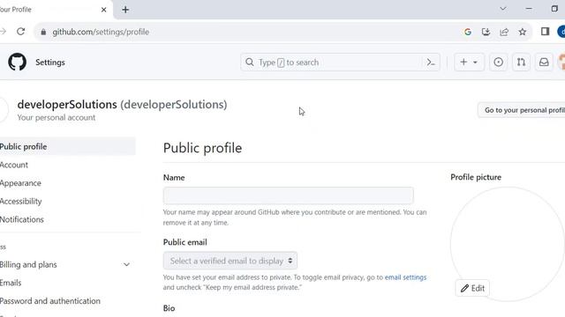565x317 pixels.
Task: Open the Create new plus menu
Action: [469, 63]
